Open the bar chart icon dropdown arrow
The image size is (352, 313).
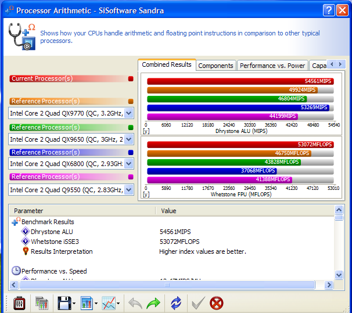tap(96, 303)
